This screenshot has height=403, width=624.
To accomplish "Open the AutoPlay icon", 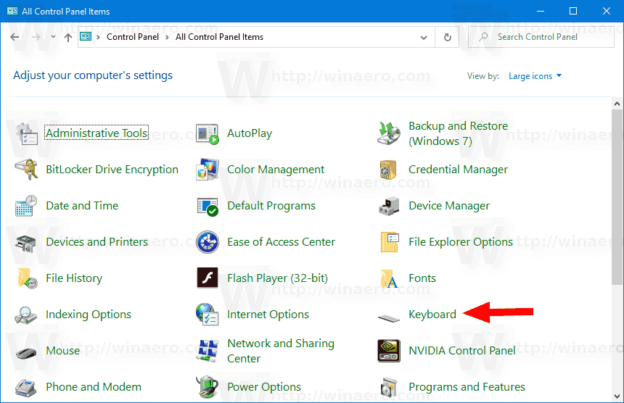I will coord(208,133).
